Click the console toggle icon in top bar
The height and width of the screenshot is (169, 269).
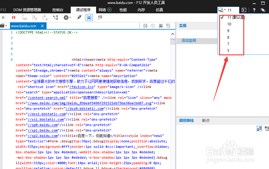tap(244, 10)
